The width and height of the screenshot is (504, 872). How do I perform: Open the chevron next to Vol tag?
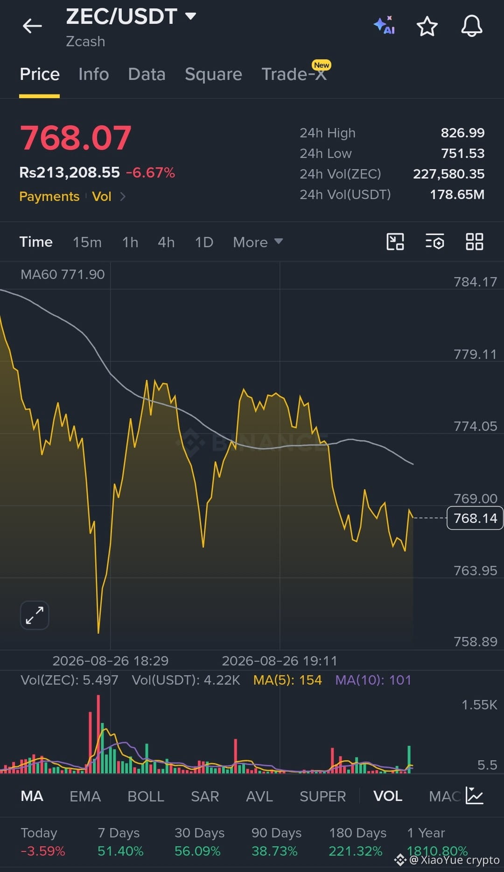pos(123,196)
